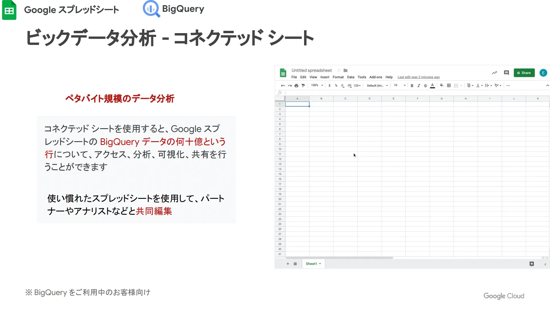
Task: Open the Sheet1 tab dropdown arrow
Action: pos(320,264)
